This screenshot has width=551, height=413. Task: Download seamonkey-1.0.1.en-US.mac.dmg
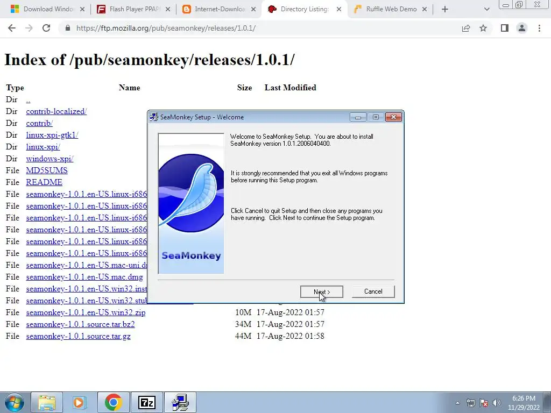84,277
